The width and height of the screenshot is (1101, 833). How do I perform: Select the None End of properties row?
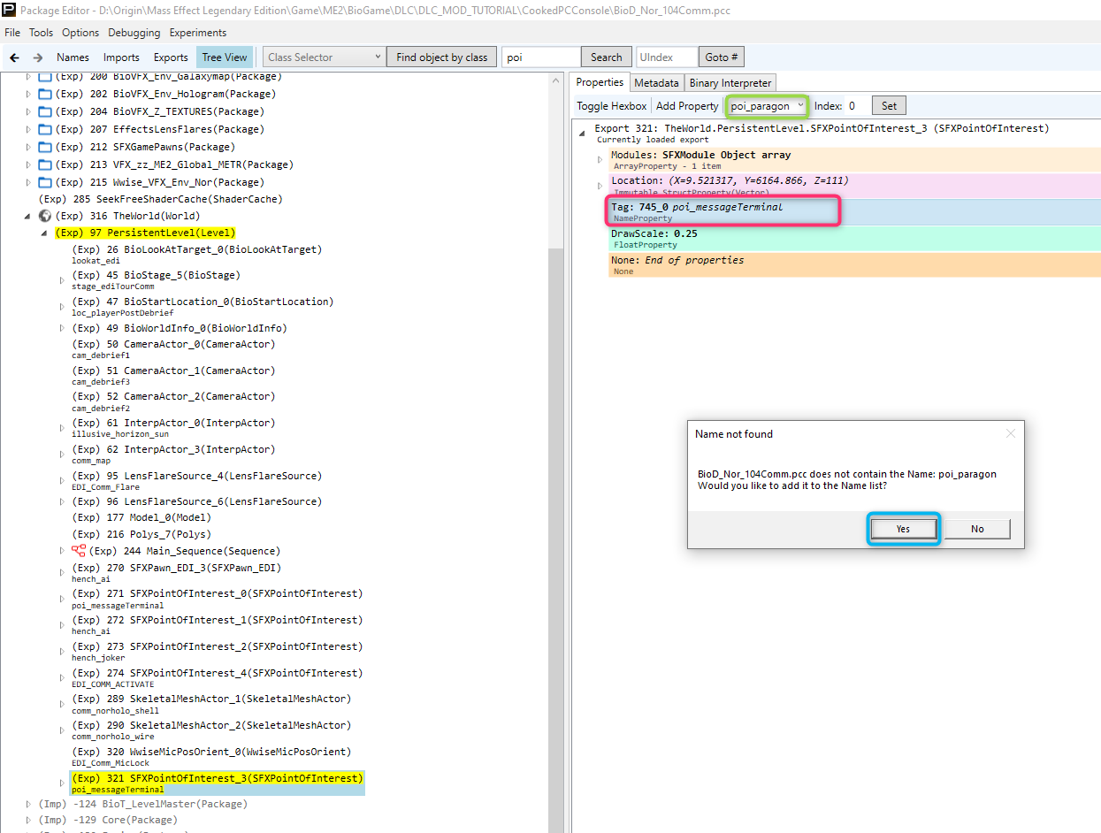[x=854, y=265]
